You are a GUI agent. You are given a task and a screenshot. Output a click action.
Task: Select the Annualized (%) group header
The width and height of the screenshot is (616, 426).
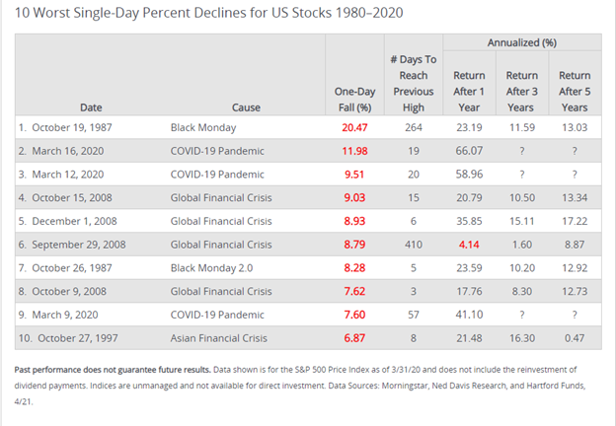[x=521, y=43]
